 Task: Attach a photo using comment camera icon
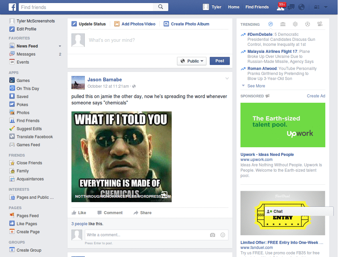click(212, 235)
